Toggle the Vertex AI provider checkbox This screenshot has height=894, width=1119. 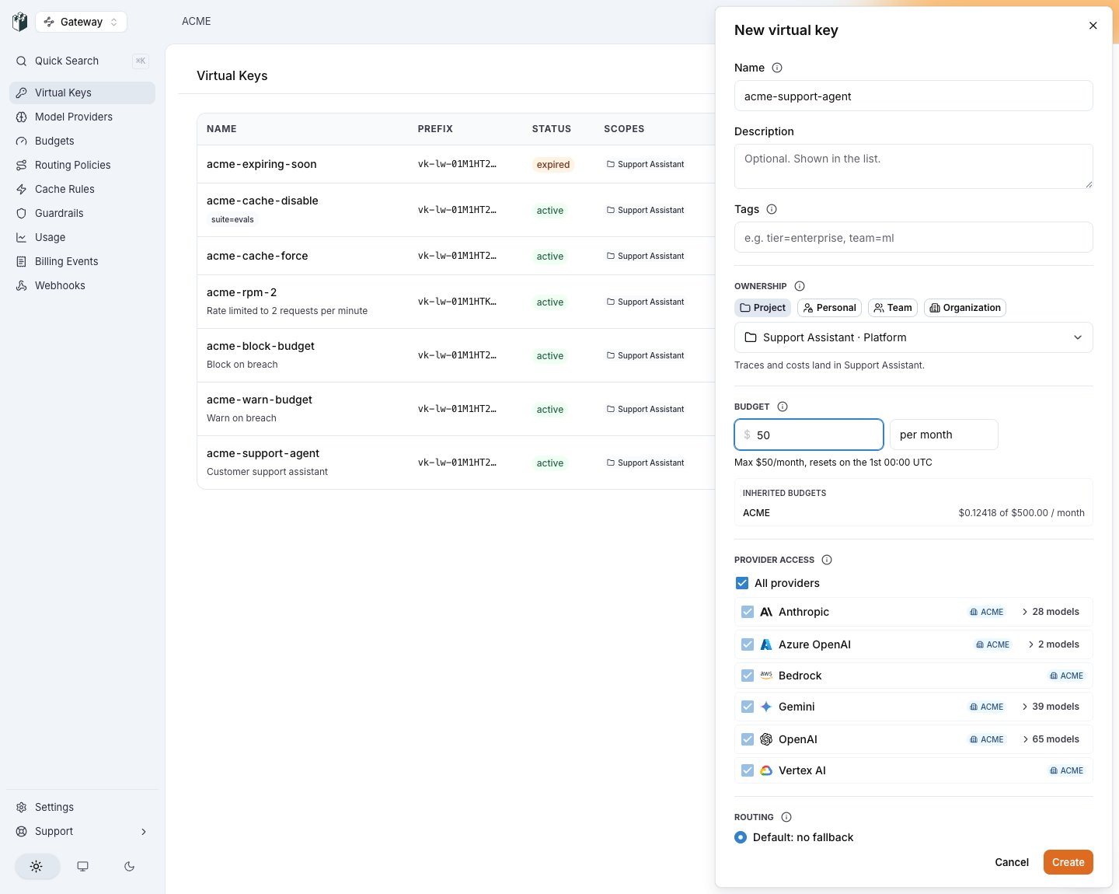(748, 770)
